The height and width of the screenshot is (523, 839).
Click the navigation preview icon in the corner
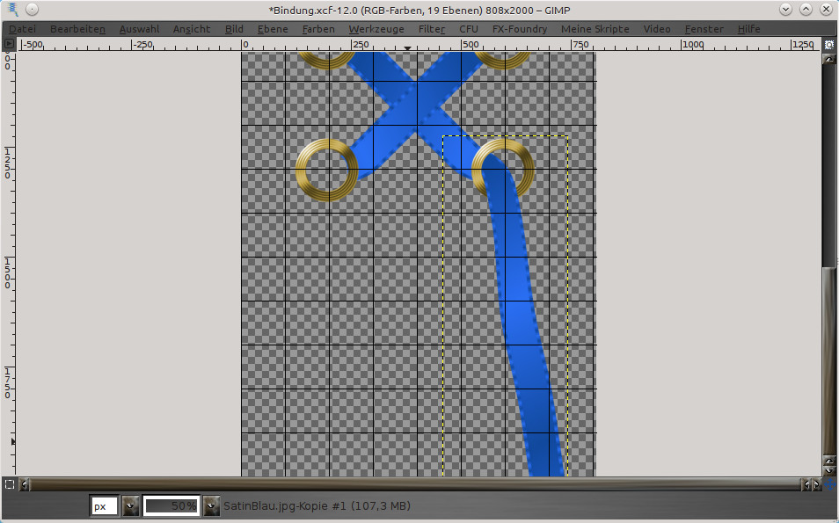pos(828,484)
